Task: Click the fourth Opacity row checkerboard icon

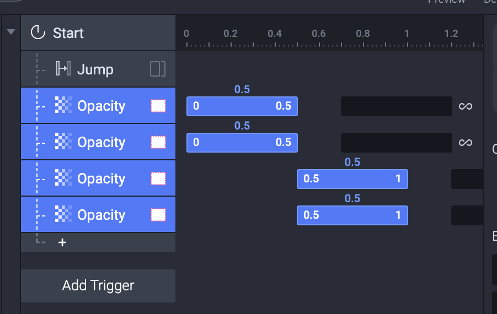Action: click(63, 215)
